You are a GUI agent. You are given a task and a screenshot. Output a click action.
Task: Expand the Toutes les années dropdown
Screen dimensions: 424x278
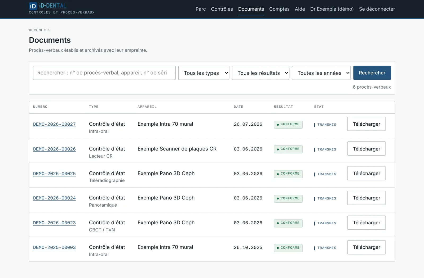pos(321,73)
